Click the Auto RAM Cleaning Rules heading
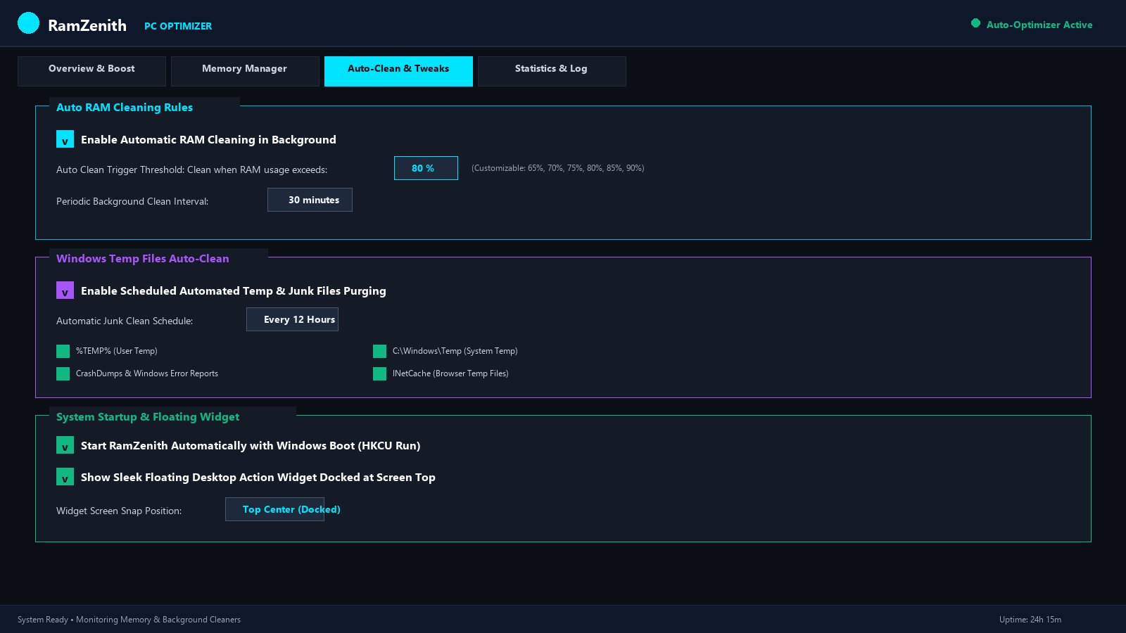The image size is (1126, 633). tap(125, 108)
